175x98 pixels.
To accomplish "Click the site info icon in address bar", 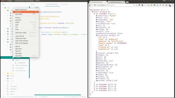I will (98, 5).
